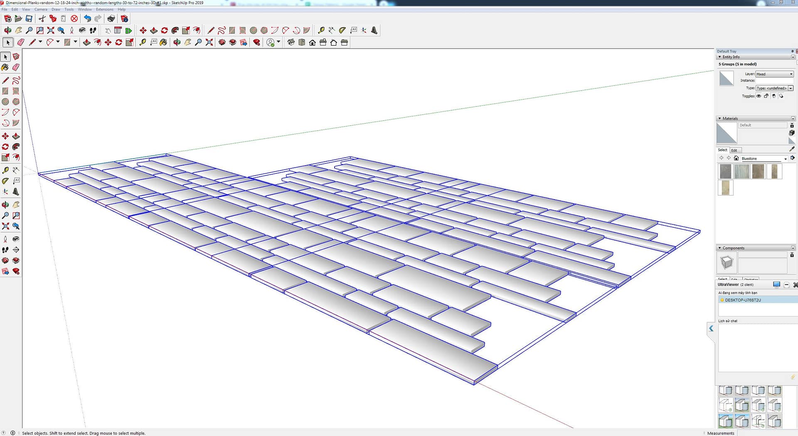
Task: Toggle cast shadows in Entity Info toggles
Action: [773, 96]
